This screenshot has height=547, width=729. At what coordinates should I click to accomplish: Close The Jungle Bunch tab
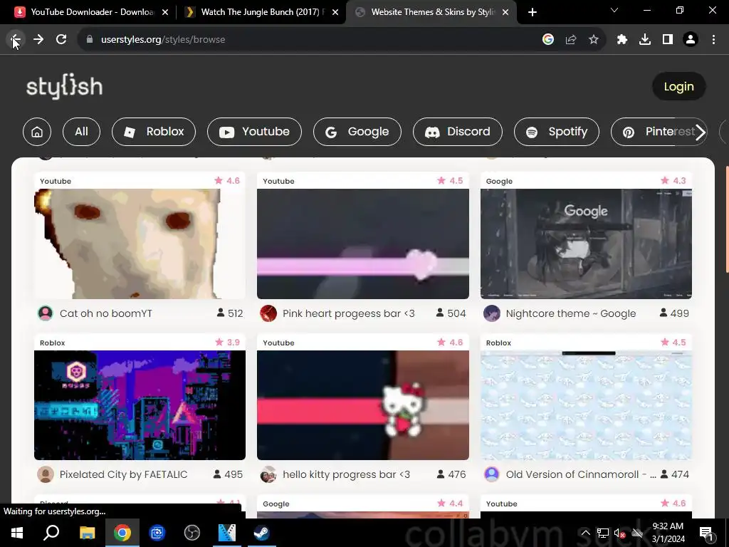pyautogui.click(x=335, y=12)
